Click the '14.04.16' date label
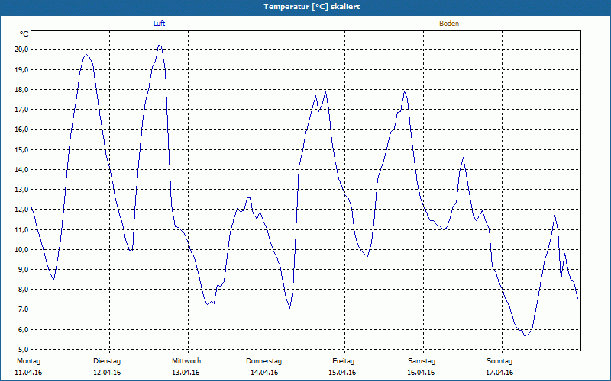This screenshot has height=381, width=611. (264, 373)
